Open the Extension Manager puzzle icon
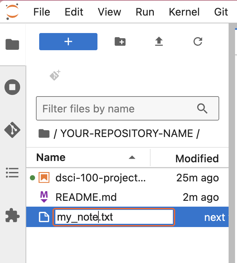The image size is (237, 263). pos(12,215)
